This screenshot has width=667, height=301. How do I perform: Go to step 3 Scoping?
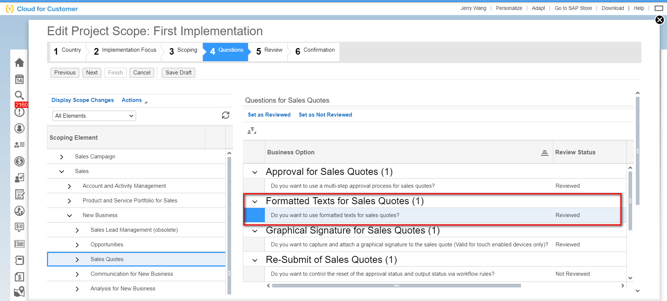click(x=183, y=51)
